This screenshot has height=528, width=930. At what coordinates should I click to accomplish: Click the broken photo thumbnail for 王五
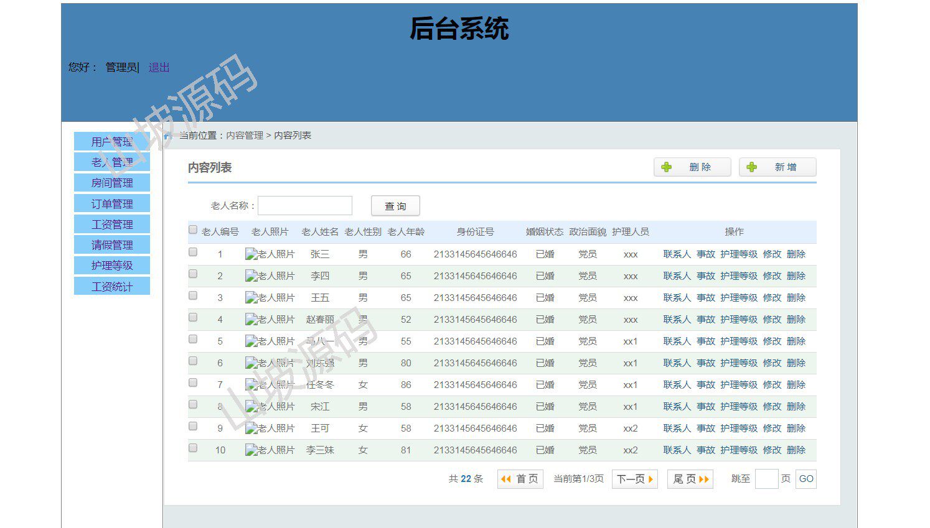coord(270,298)
